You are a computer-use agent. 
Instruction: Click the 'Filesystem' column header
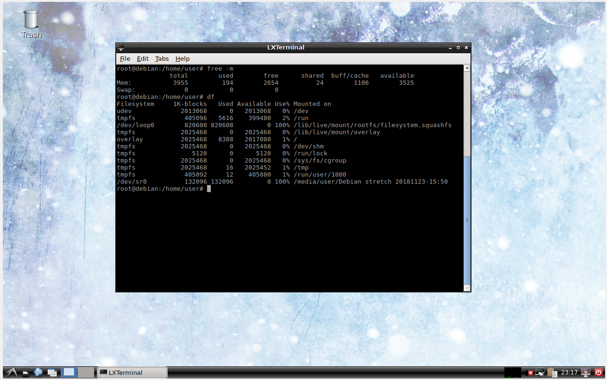(x=136, y=104)
